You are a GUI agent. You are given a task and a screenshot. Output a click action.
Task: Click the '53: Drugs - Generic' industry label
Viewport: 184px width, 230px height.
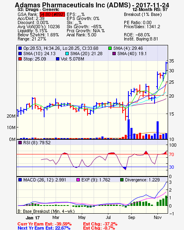click(38, 10)
